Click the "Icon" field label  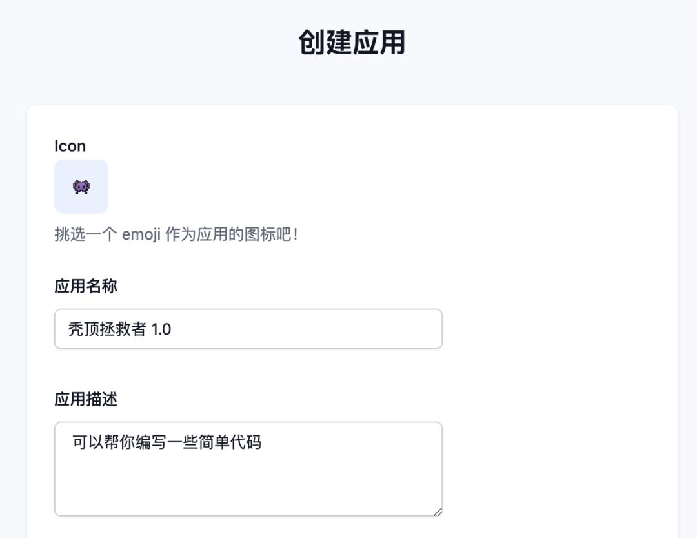tap(70, 146)
